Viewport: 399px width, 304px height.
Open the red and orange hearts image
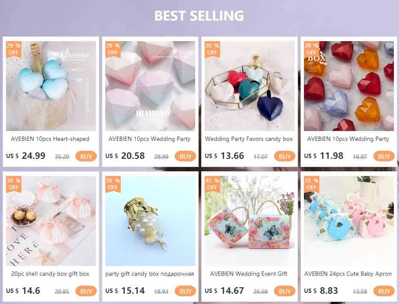348,86
